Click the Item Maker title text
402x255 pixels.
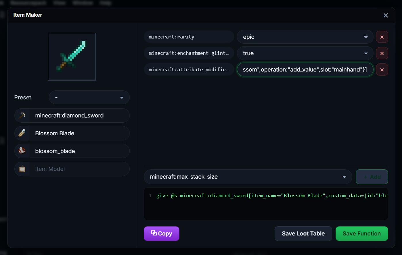click(x=28, y=15)
